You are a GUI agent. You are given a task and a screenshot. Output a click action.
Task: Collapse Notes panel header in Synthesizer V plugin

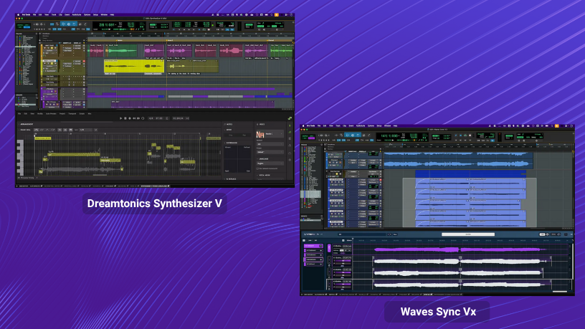pos(228,124)
